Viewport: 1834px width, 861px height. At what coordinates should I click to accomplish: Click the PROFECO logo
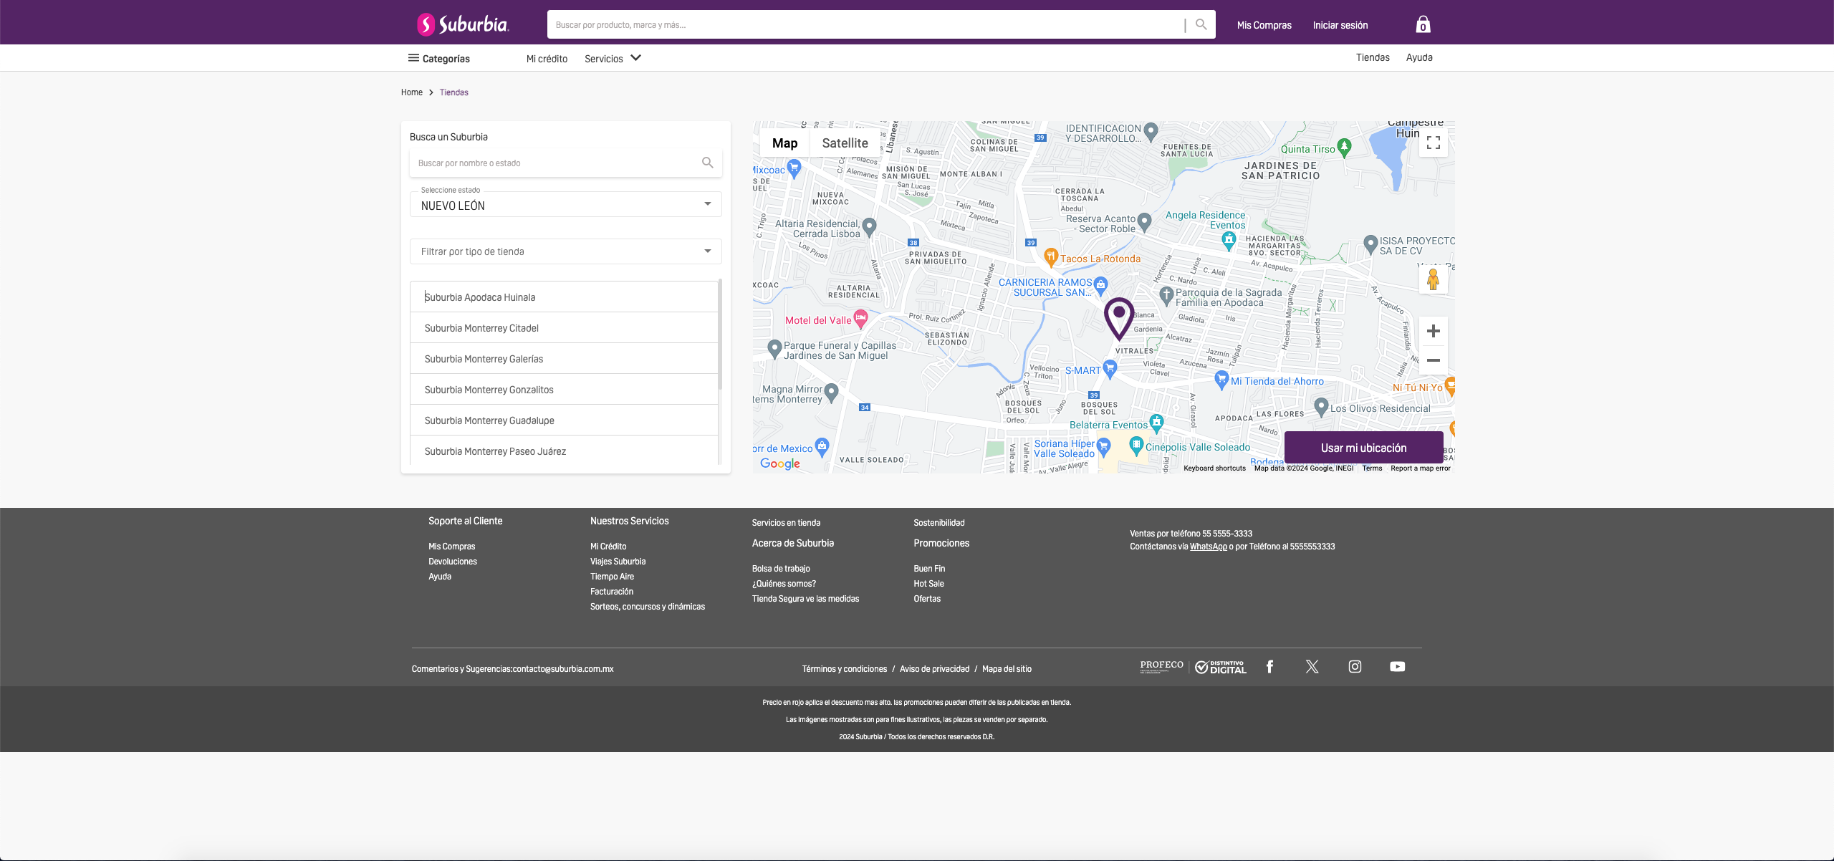(x=1161, y=667)
